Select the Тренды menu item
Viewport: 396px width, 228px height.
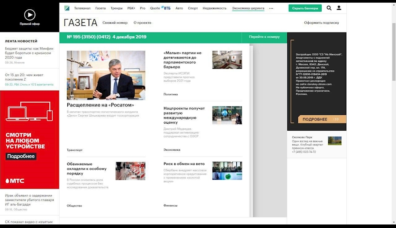(x=117, y=8)
